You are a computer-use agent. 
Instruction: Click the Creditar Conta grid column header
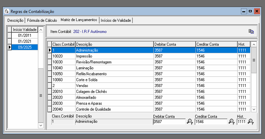(x=216, y=44)
